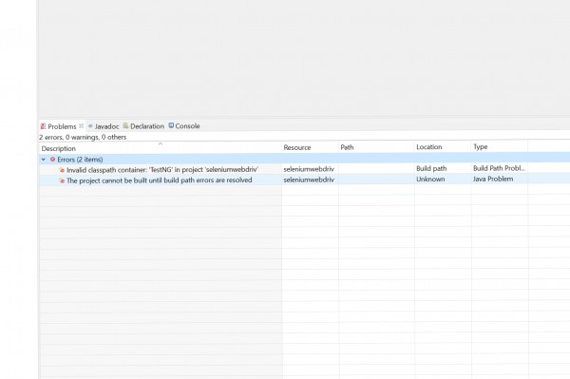Click the Problems tab icon

(x=44, y=126)
